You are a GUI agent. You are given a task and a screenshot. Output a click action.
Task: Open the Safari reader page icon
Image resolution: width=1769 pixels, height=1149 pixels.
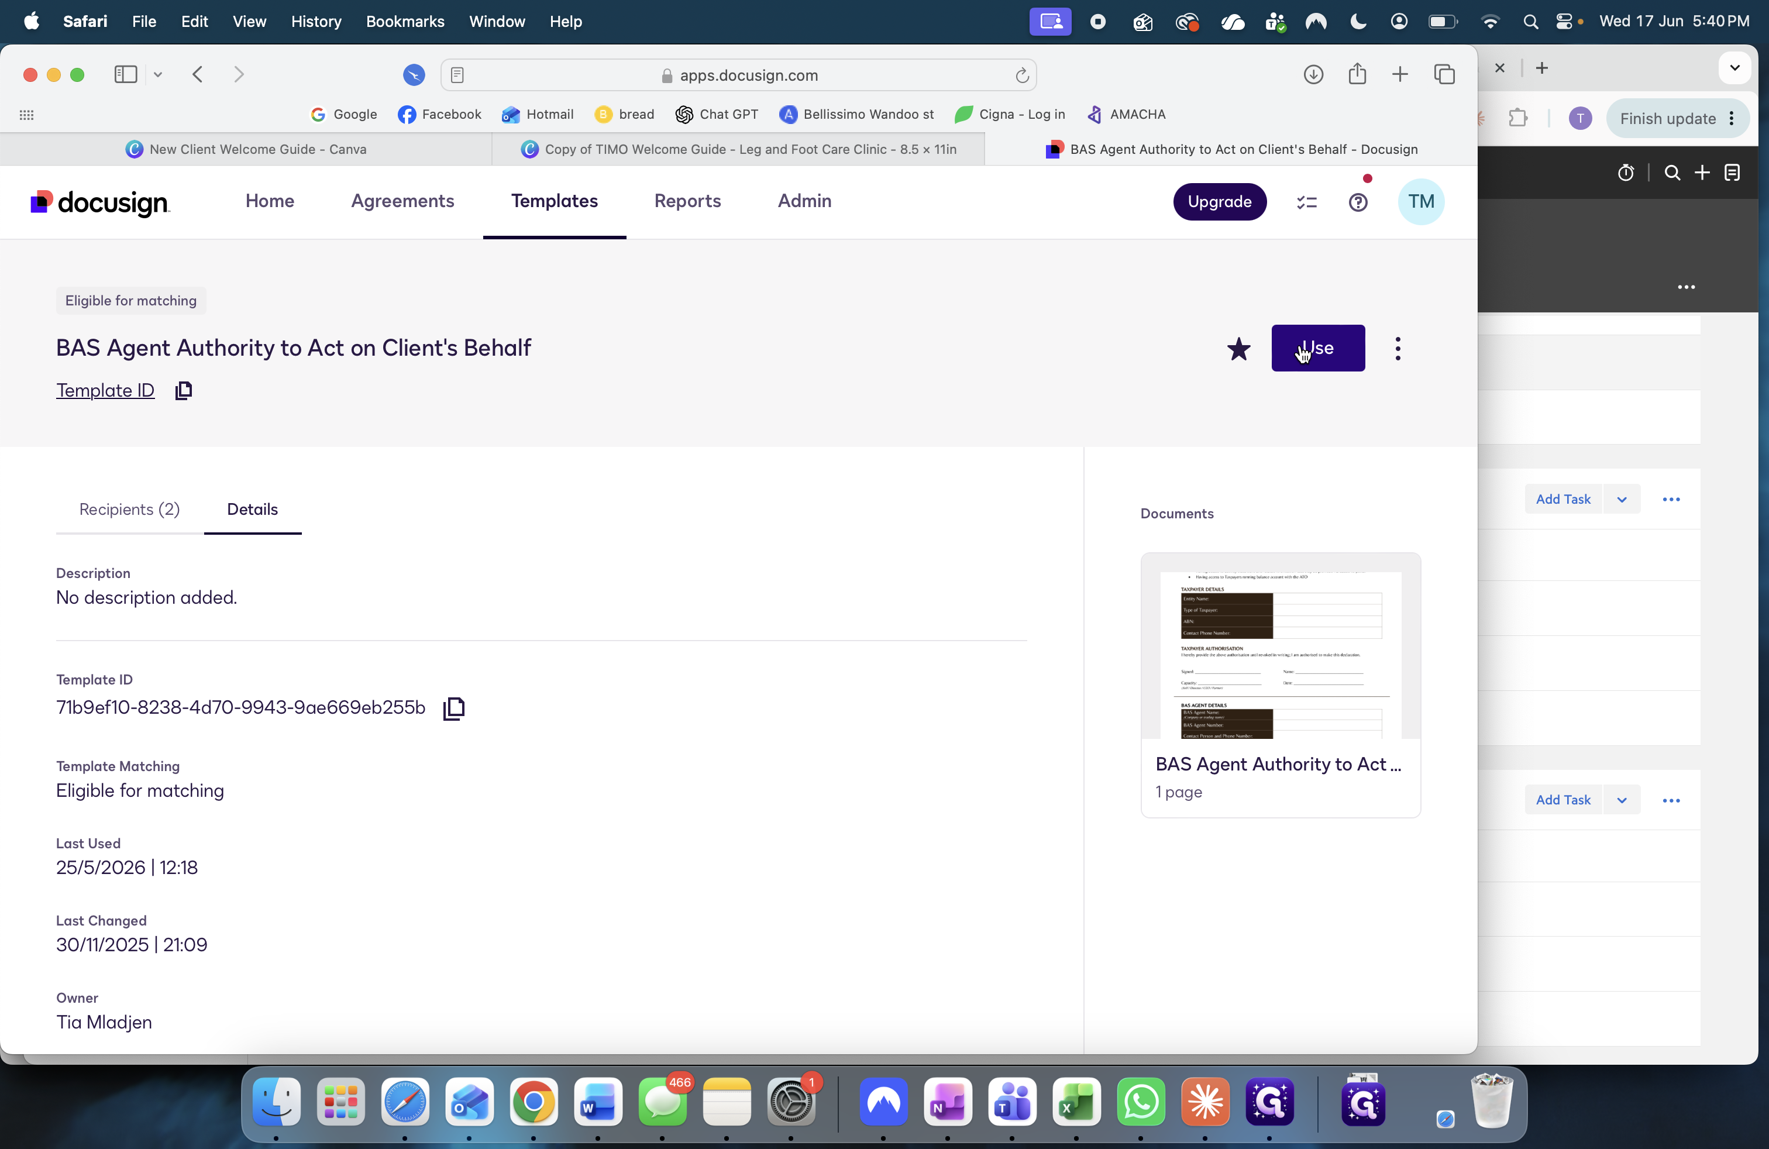(457, 75)
